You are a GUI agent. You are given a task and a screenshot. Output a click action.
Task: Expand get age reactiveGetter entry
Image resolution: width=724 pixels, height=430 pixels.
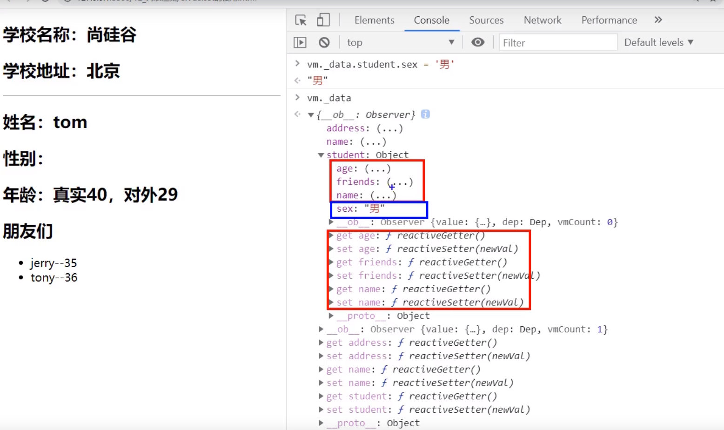pyautogui.click(x=331, y=235)
